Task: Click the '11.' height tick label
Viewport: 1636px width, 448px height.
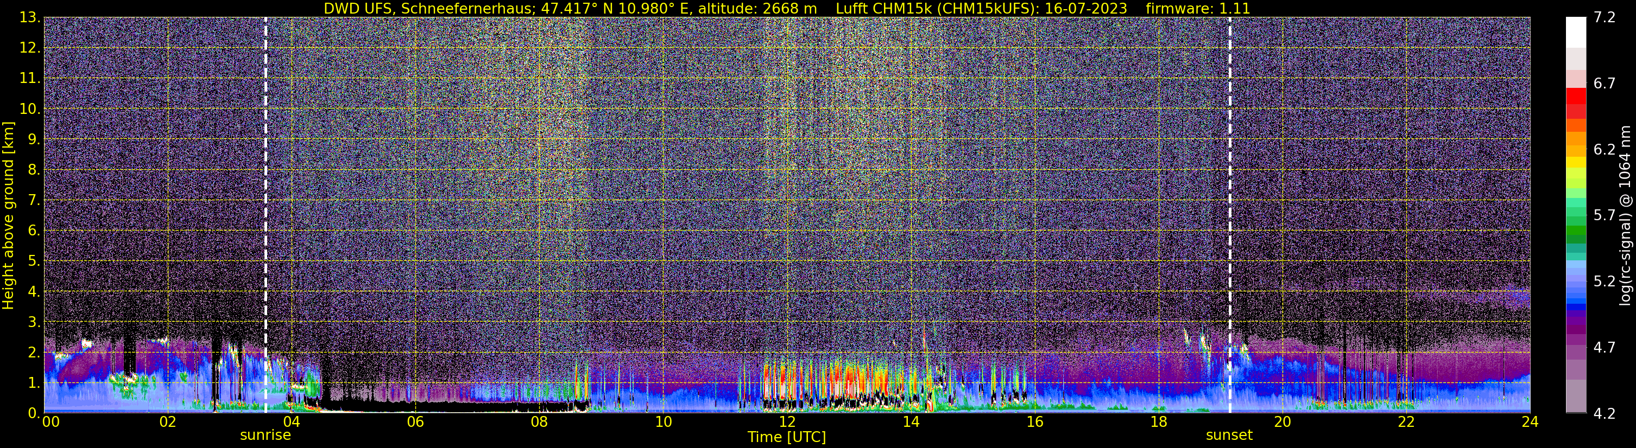Action: click(30, 79)
